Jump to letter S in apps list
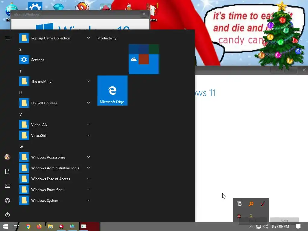 20,50
